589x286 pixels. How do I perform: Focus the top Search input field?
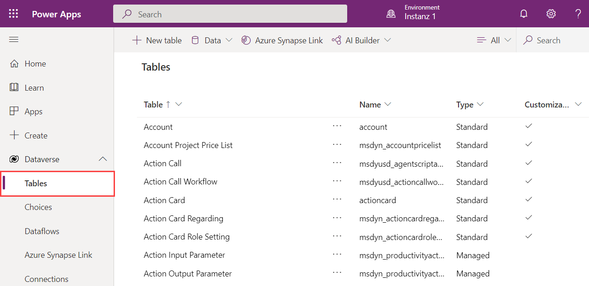coord(230,14)
